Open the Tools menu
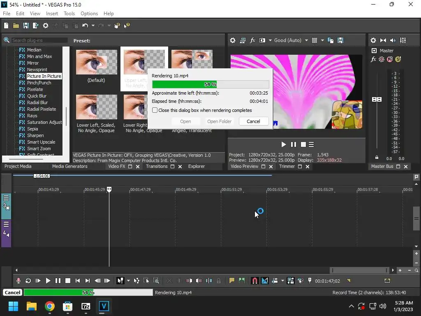 pyautogui.click(x=69, y=14)
